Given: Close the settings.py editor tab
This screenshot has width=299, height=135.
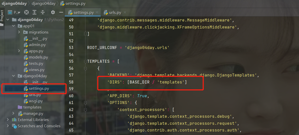Looking at the screenshot, I should pos(97,12).
